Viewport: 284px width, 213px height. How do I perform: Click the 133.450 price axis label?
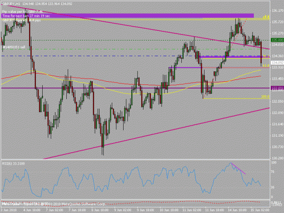coord(277,79)
